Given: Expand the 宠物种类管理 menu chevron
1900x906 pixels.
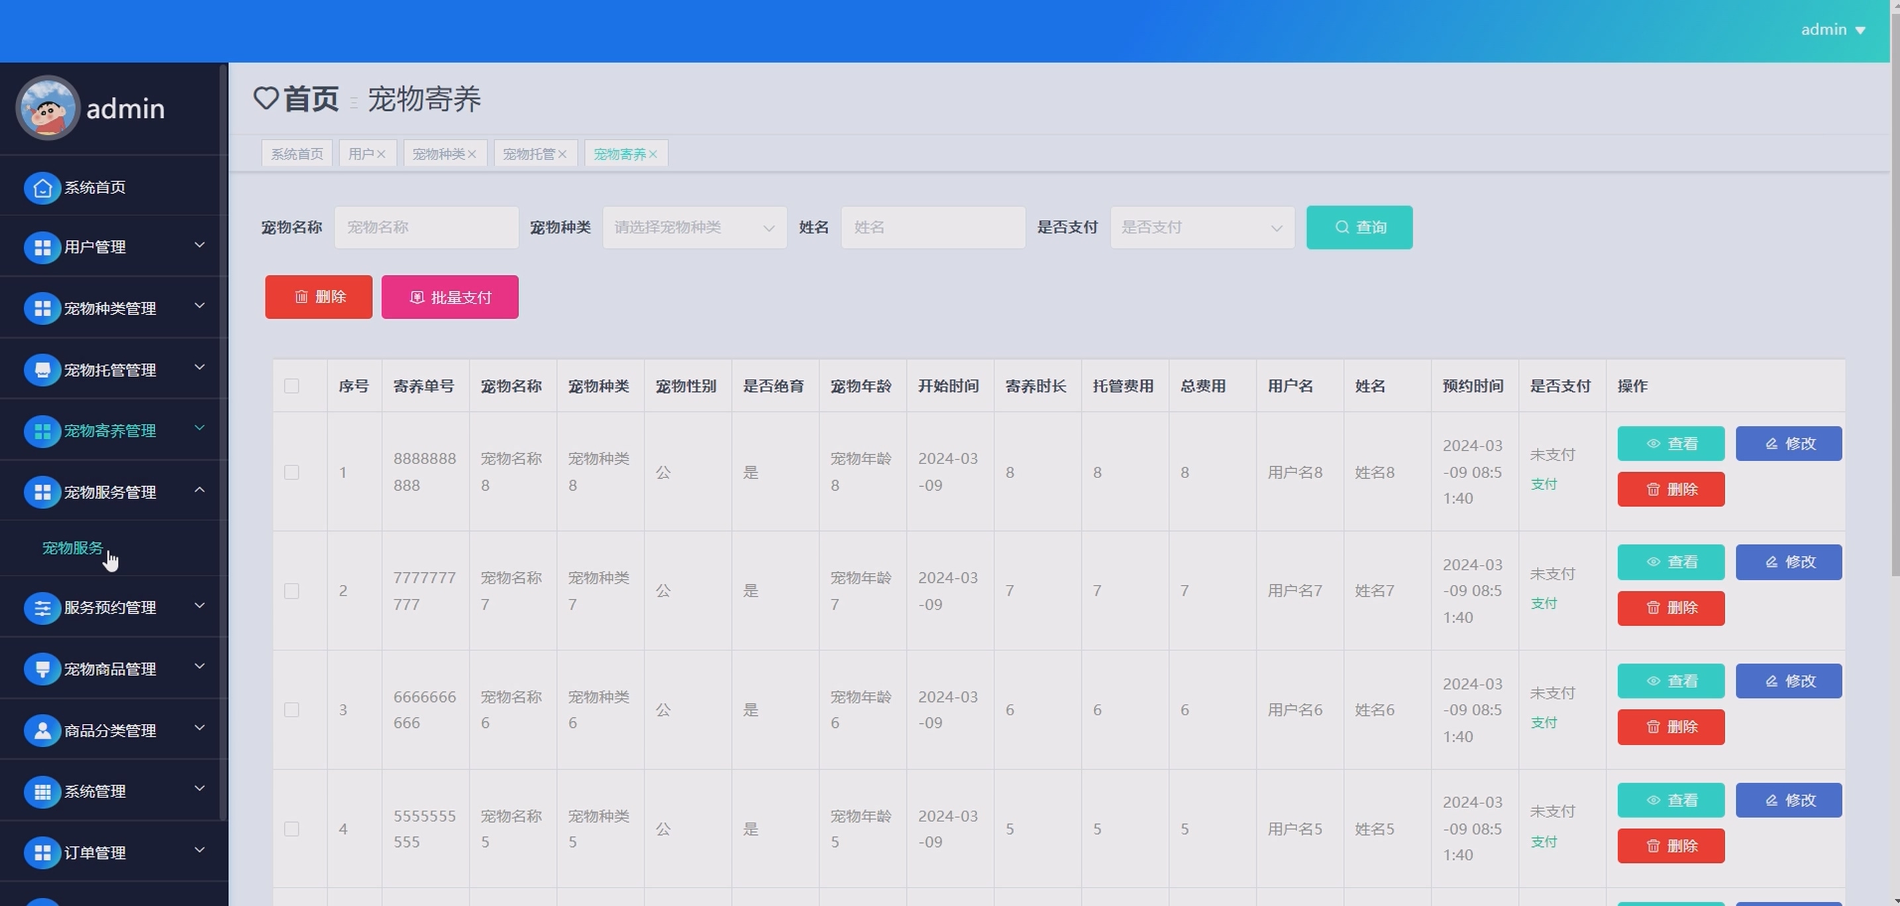Looking at the screenshot, I should 199,306.
